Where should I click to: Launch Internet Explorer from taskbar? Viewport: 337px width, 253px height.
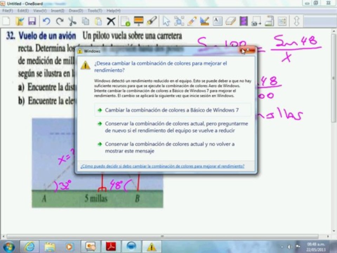[29, 247]
